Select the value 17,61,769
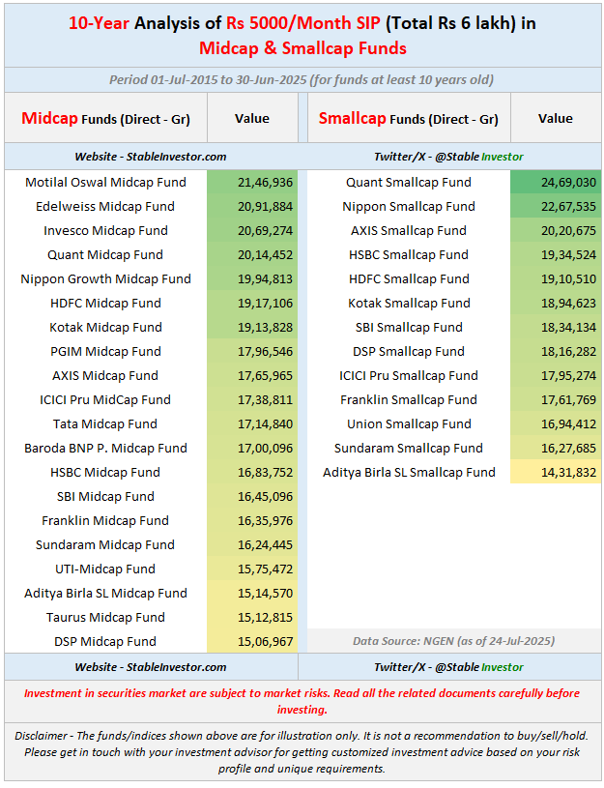604x788 pixels. [568, 399]
